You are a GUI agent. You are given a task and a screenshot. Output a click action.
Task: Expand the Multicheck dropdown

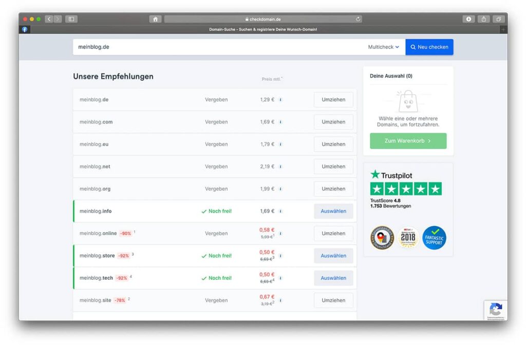coord(383,47)
